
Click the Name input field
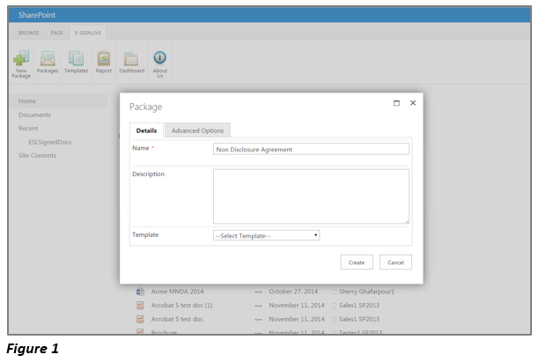pos(311,149)
